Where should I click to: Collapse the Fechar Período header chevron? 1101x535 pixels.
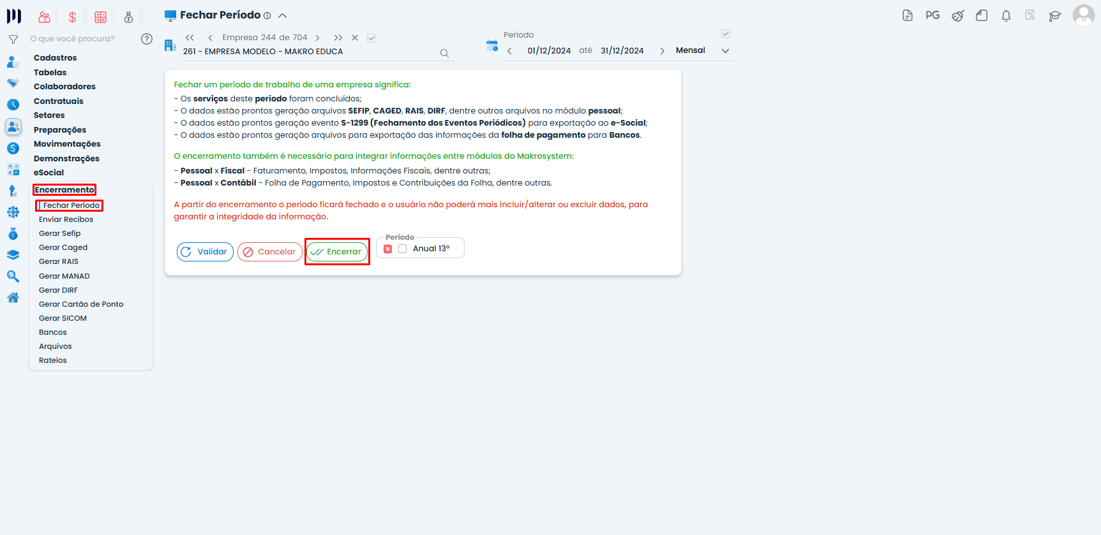point(283,15)
